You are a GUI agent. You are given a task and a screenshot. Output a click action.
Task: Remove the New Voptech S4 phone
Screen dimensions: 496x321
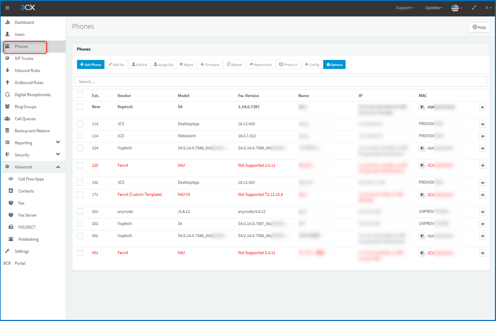[x=482, y=107]
